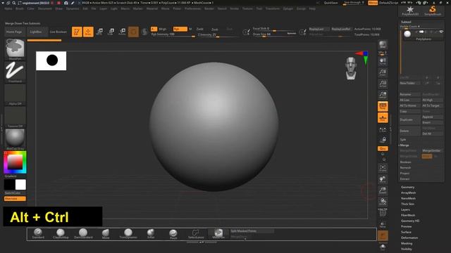Toggle the Mrgb paint mode
The image size is (451, 253).
[163, 29]
